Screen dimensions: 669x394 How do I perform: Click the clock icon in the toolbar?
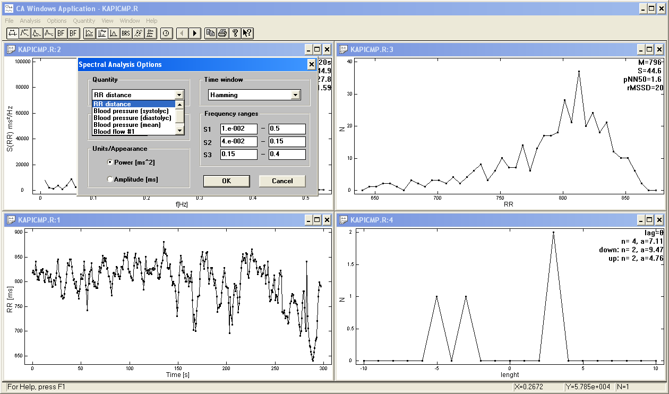[166, 33]
